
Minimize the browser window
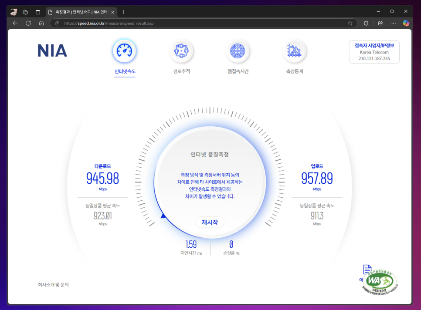pos(378,11)
